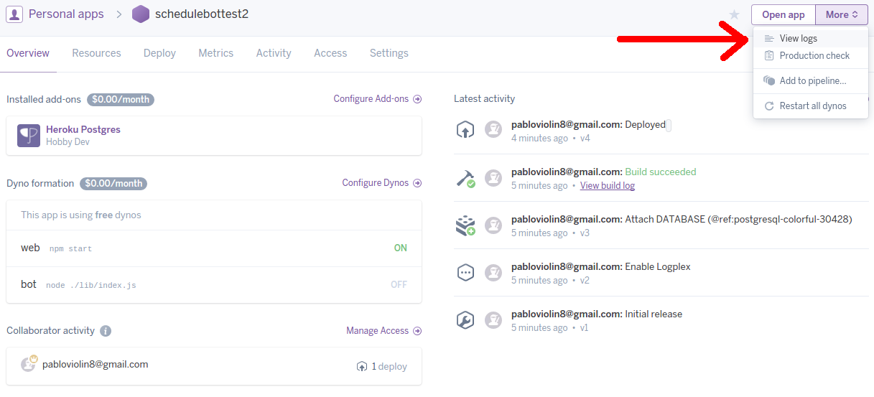
Task: Click the schedulebottest2 hexagon app icon
Action: click(141, 14)
